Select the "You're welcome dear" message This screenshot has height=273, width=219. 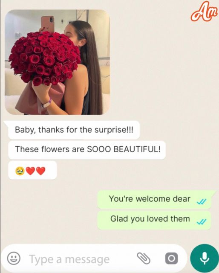[x=154, y=200]
